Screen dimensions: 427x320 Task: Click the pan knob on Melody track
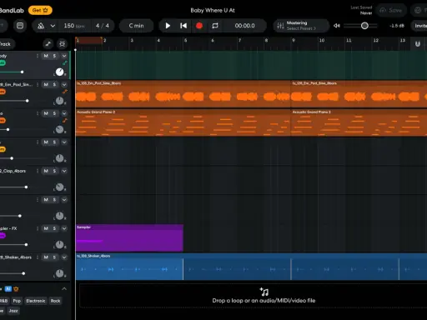pos(59,72)
